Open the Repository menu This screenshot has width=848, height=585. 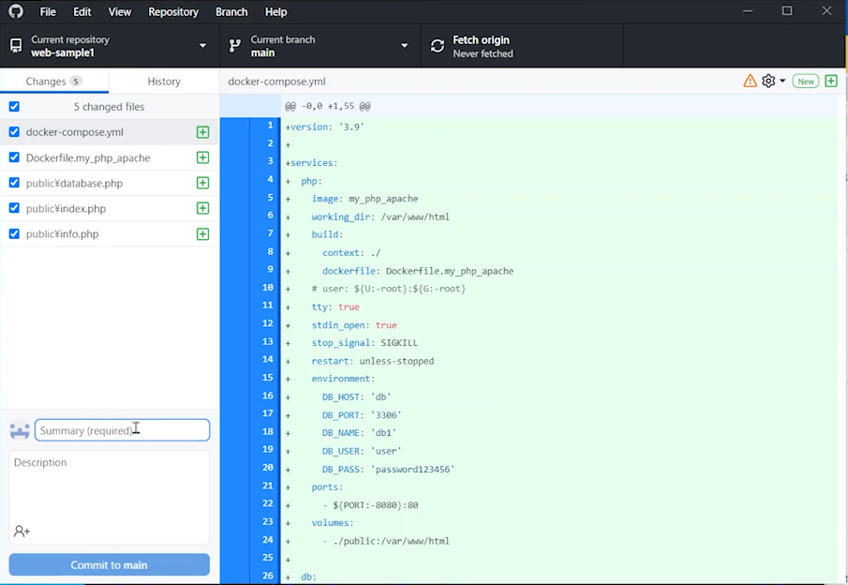[x=173, y=12]
